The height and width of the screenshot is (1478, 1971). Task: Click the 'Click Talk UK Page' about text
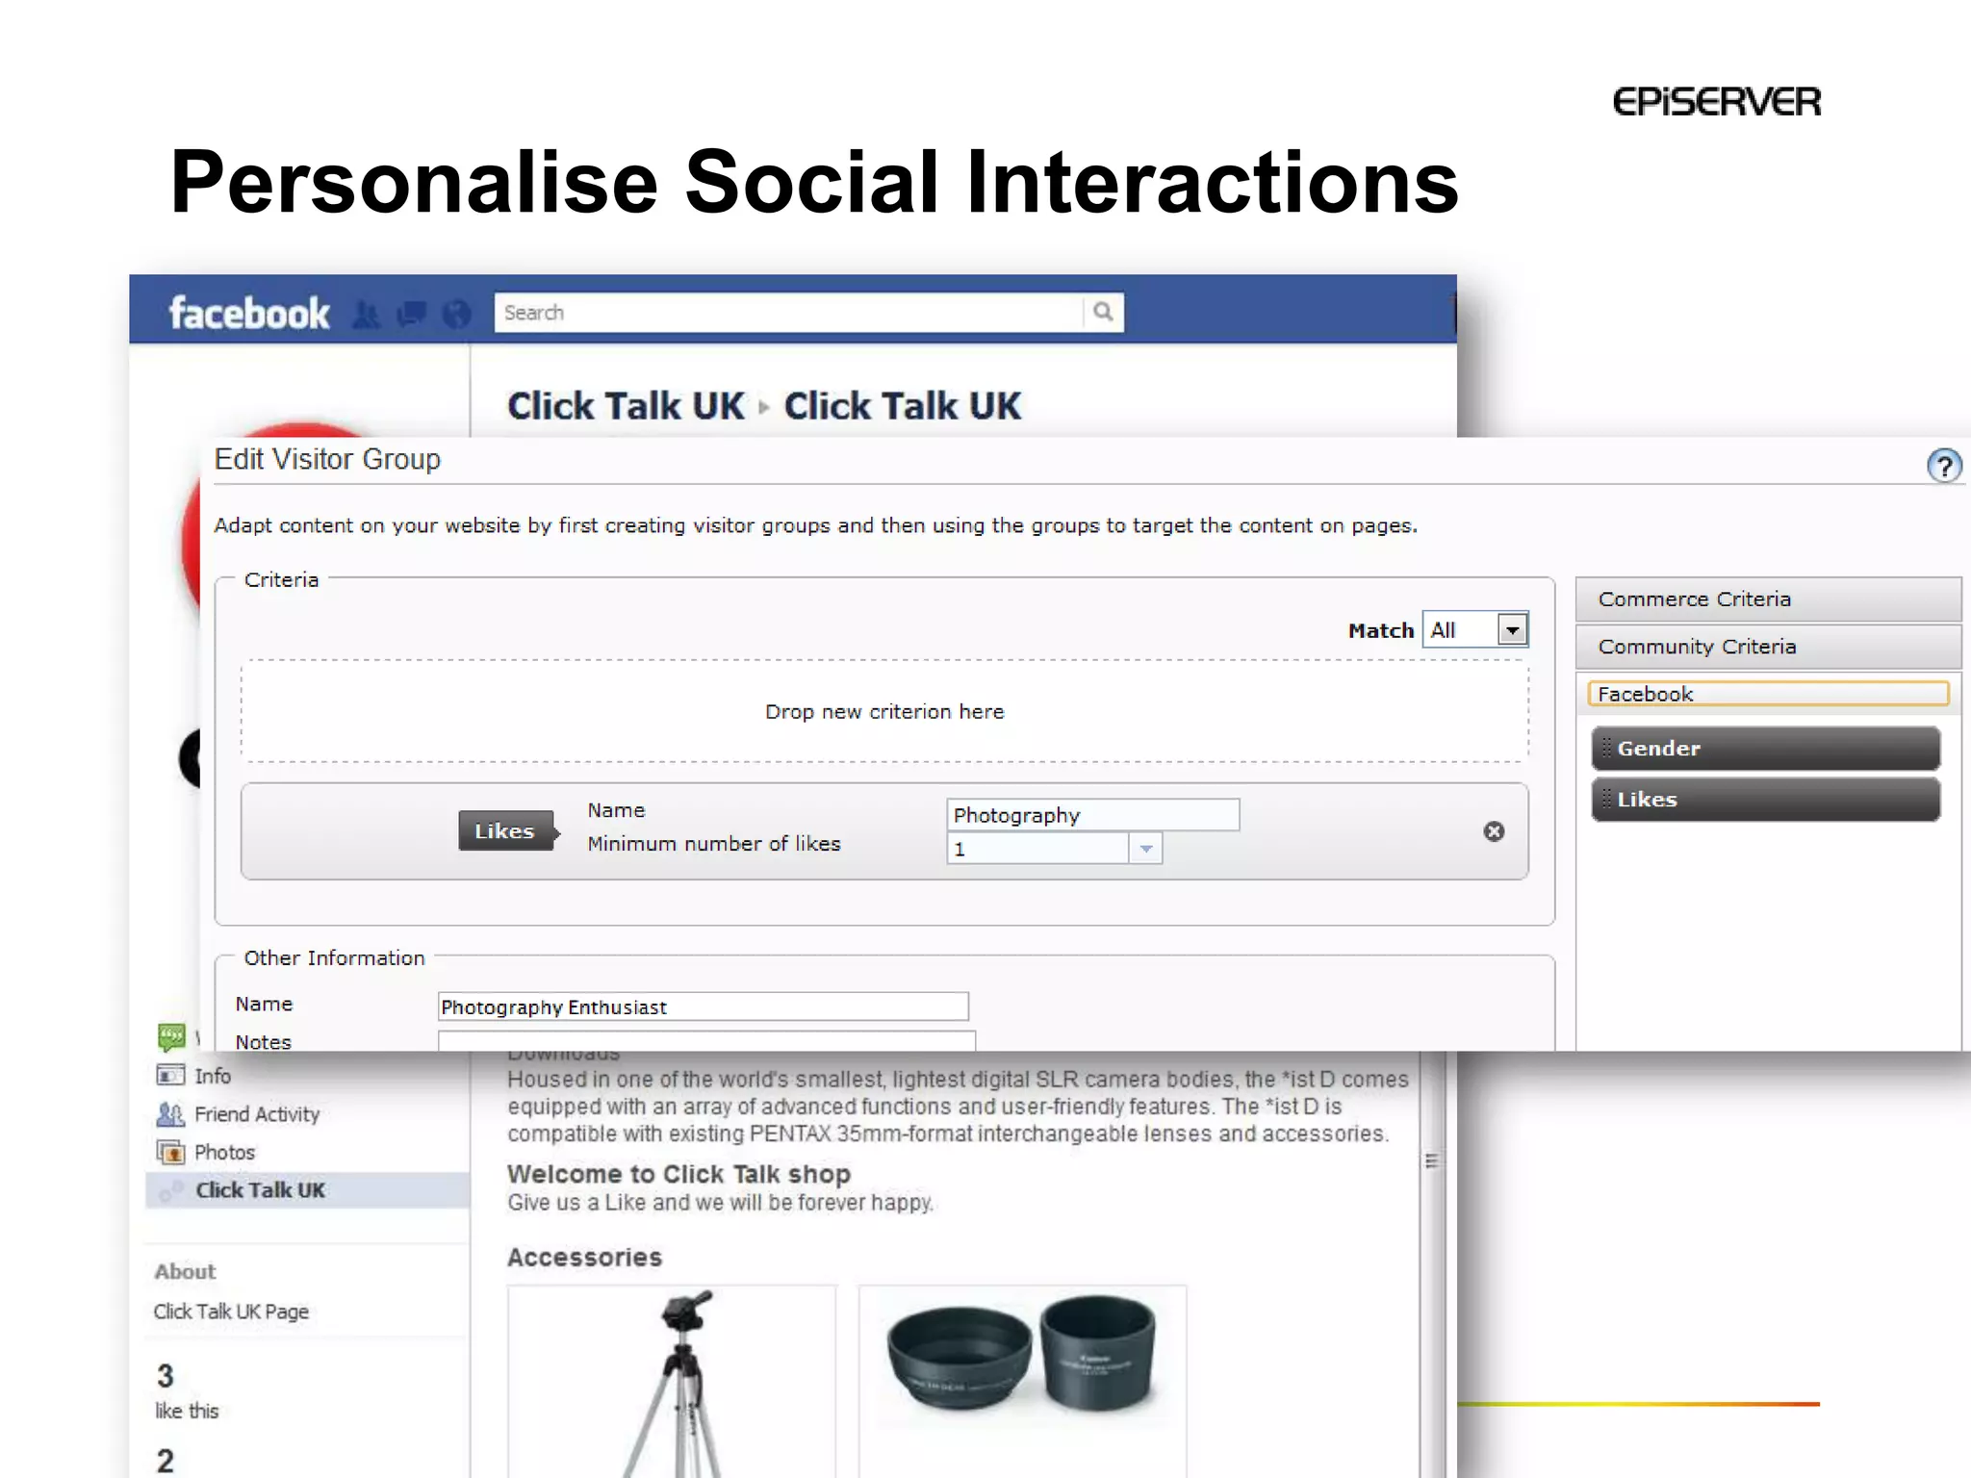(231, 1312)
